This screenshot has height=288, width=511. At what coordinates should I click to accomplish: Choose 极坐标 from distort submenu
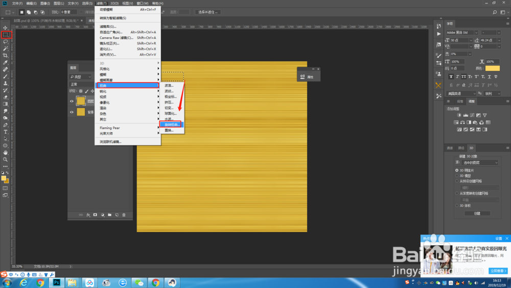coord(172,97)
